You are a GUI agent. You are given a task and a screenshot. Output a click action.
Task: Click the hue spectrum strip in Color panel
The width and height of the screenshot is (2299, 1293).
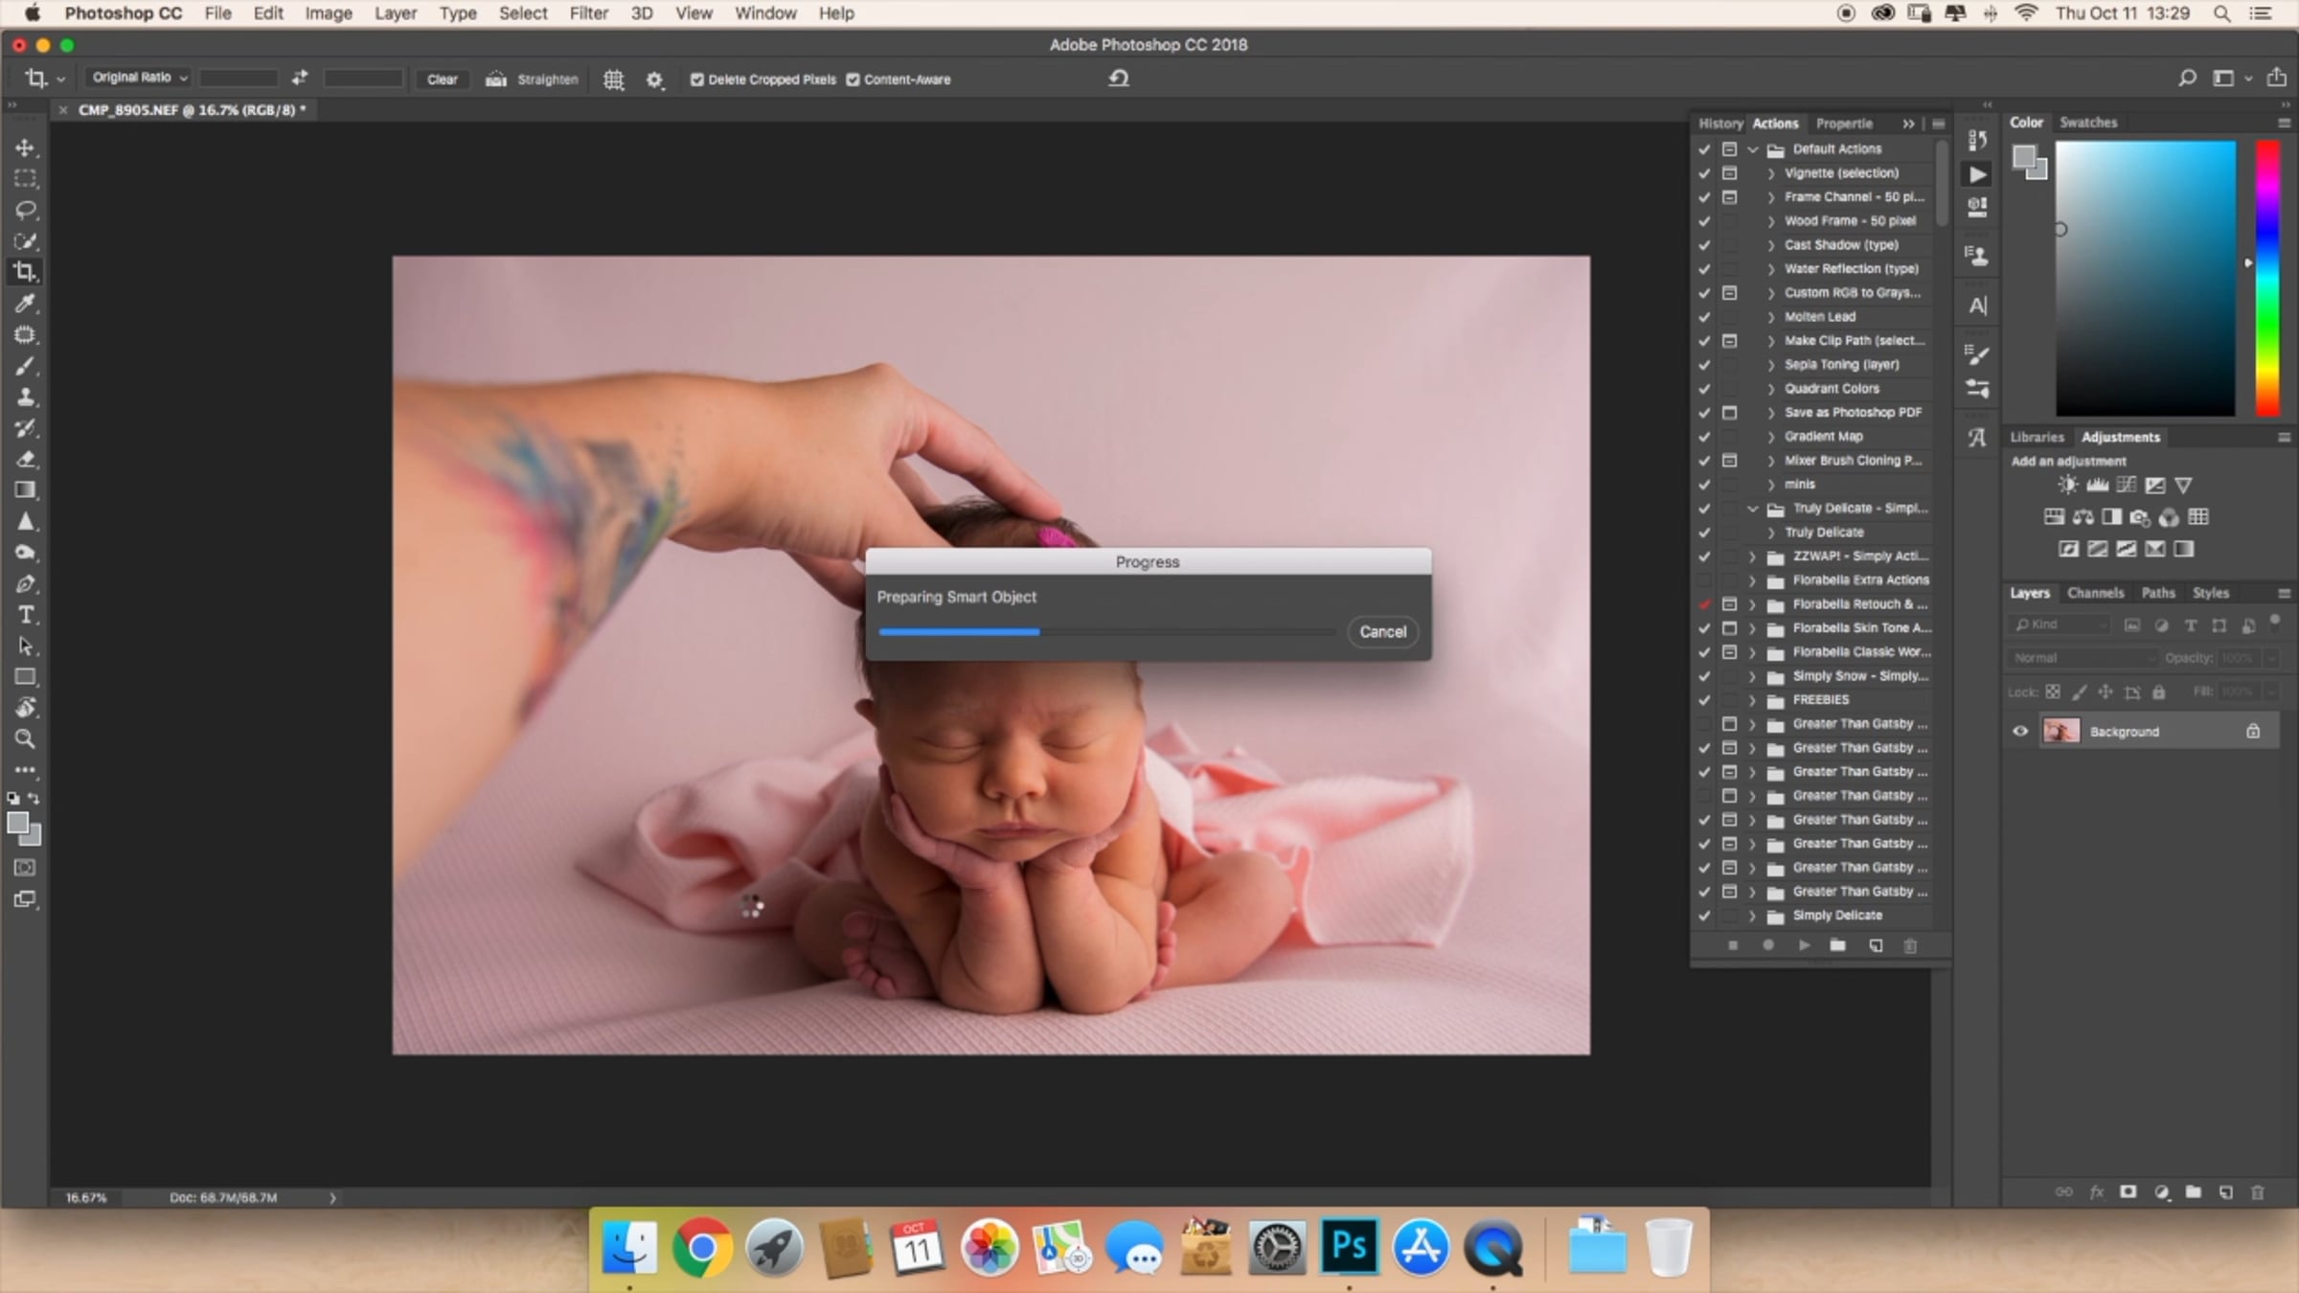pyautogui.click(x=2267, y=278)
